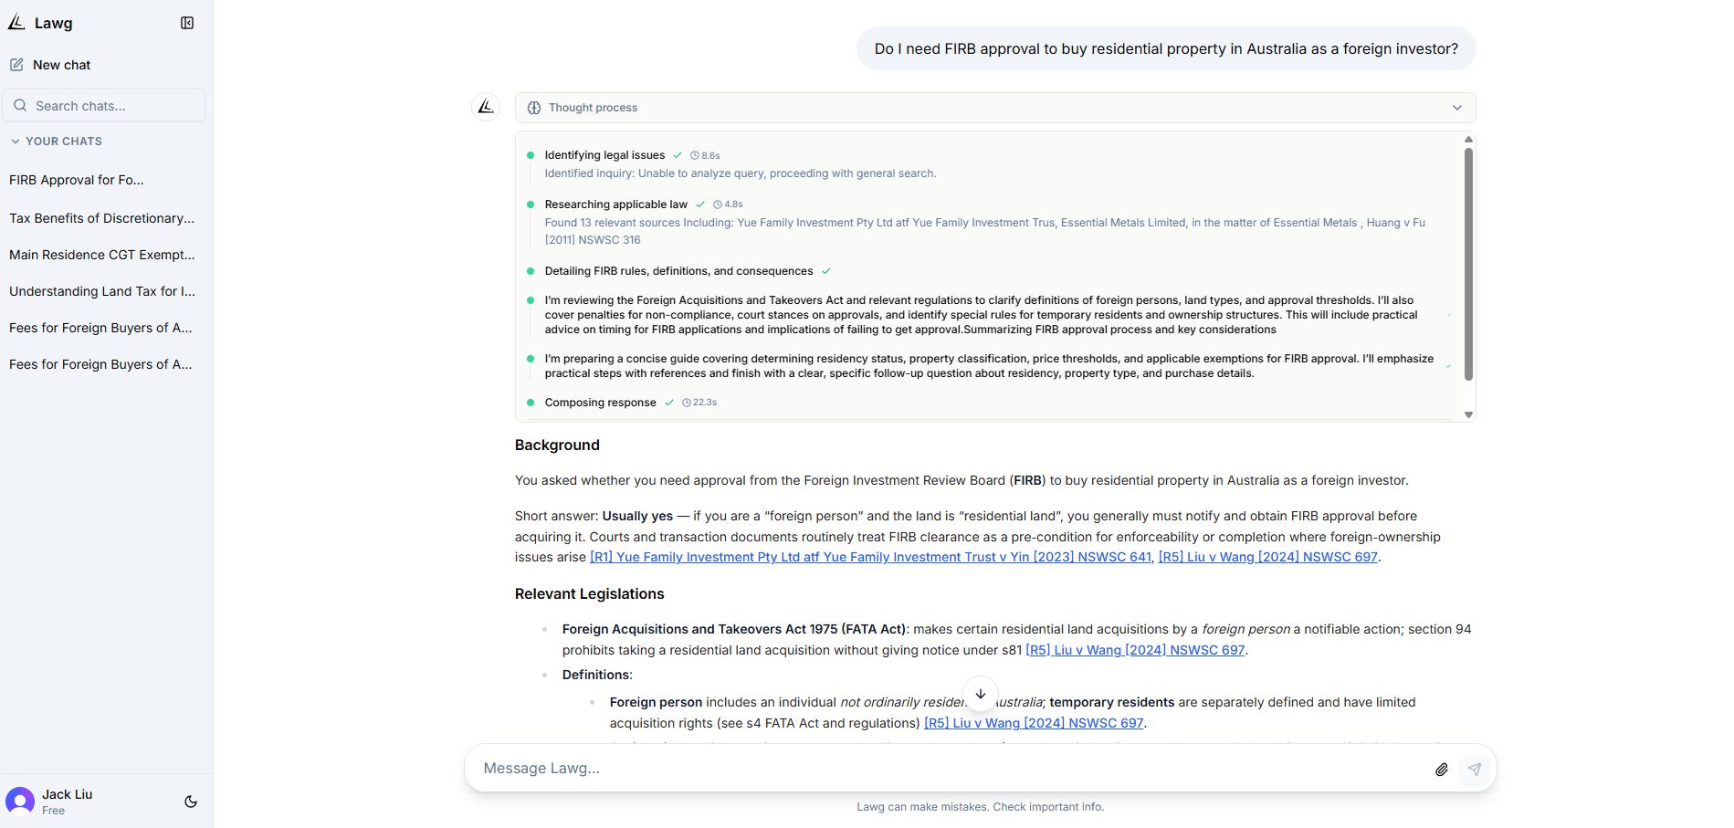Click the send message arrow icon

[1475, 770]
